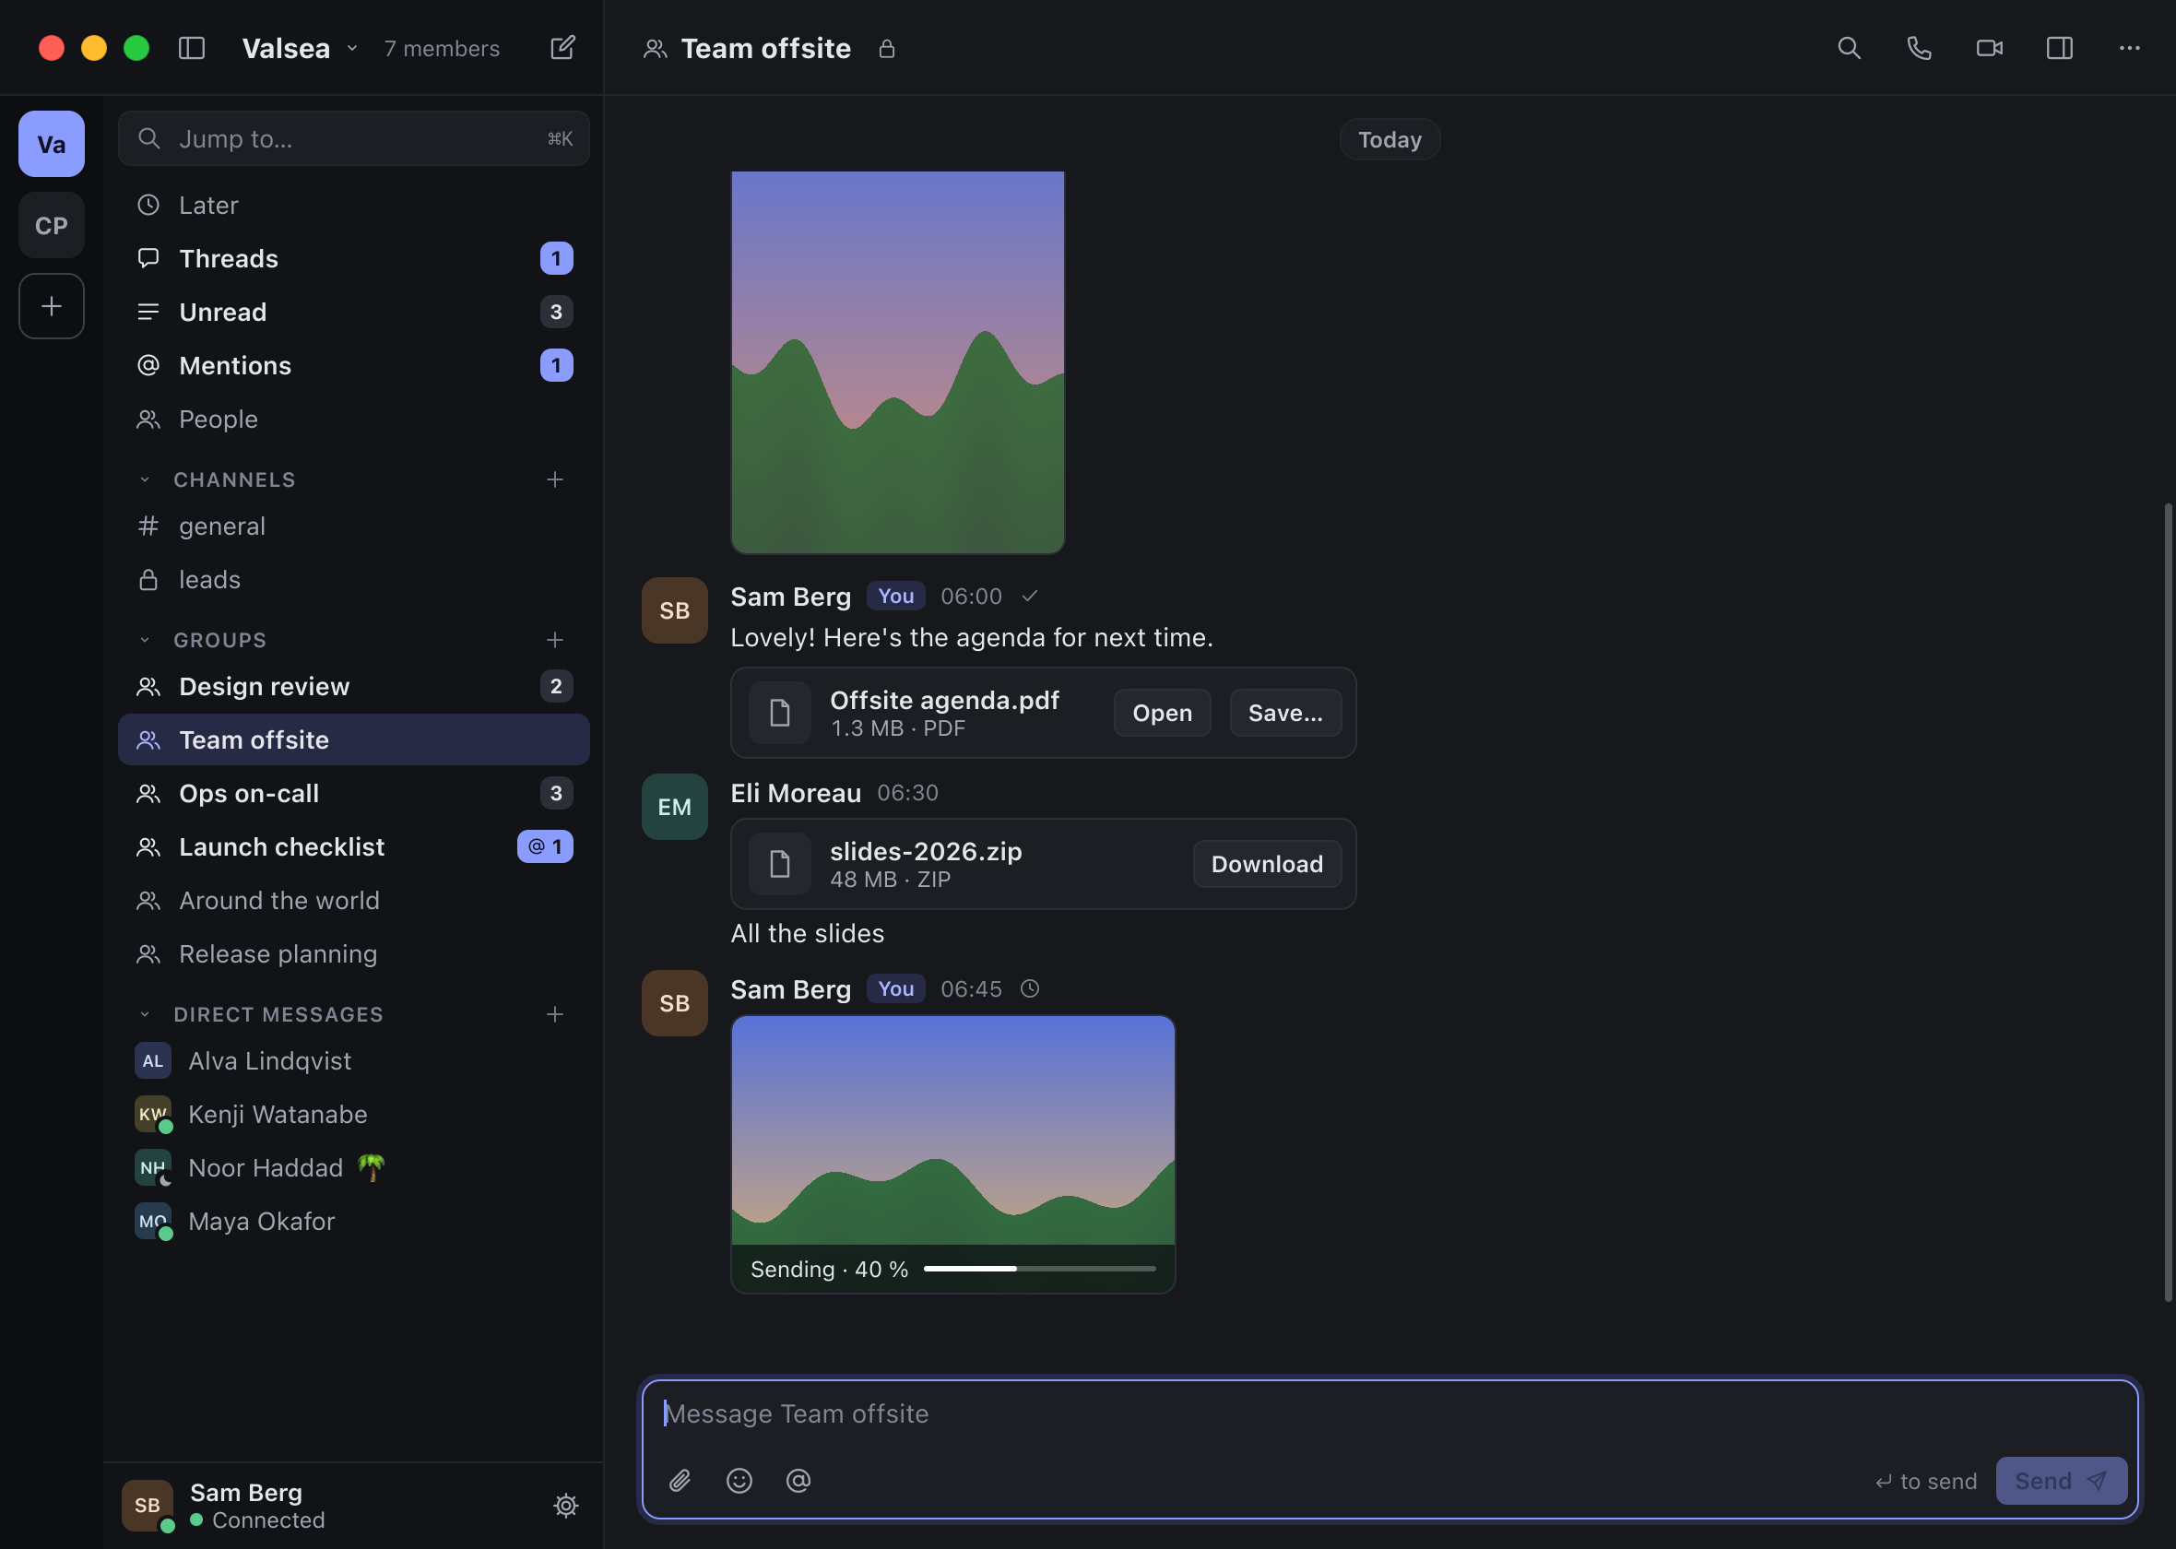Open Valsea workspace dropdown
The width and height of the screenshot is (2176, 1549).
click(300, 48)
